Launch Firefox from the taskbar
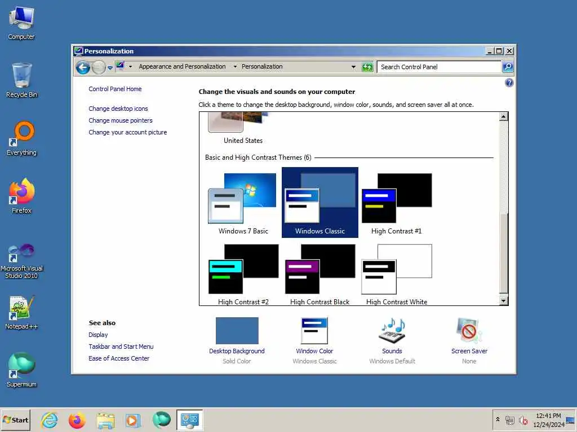 tap(77, 420)
